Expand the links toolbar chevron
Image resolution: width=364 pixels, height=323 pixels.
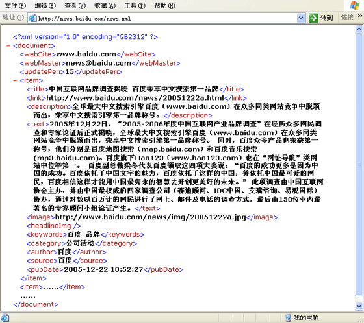[360, 16]
